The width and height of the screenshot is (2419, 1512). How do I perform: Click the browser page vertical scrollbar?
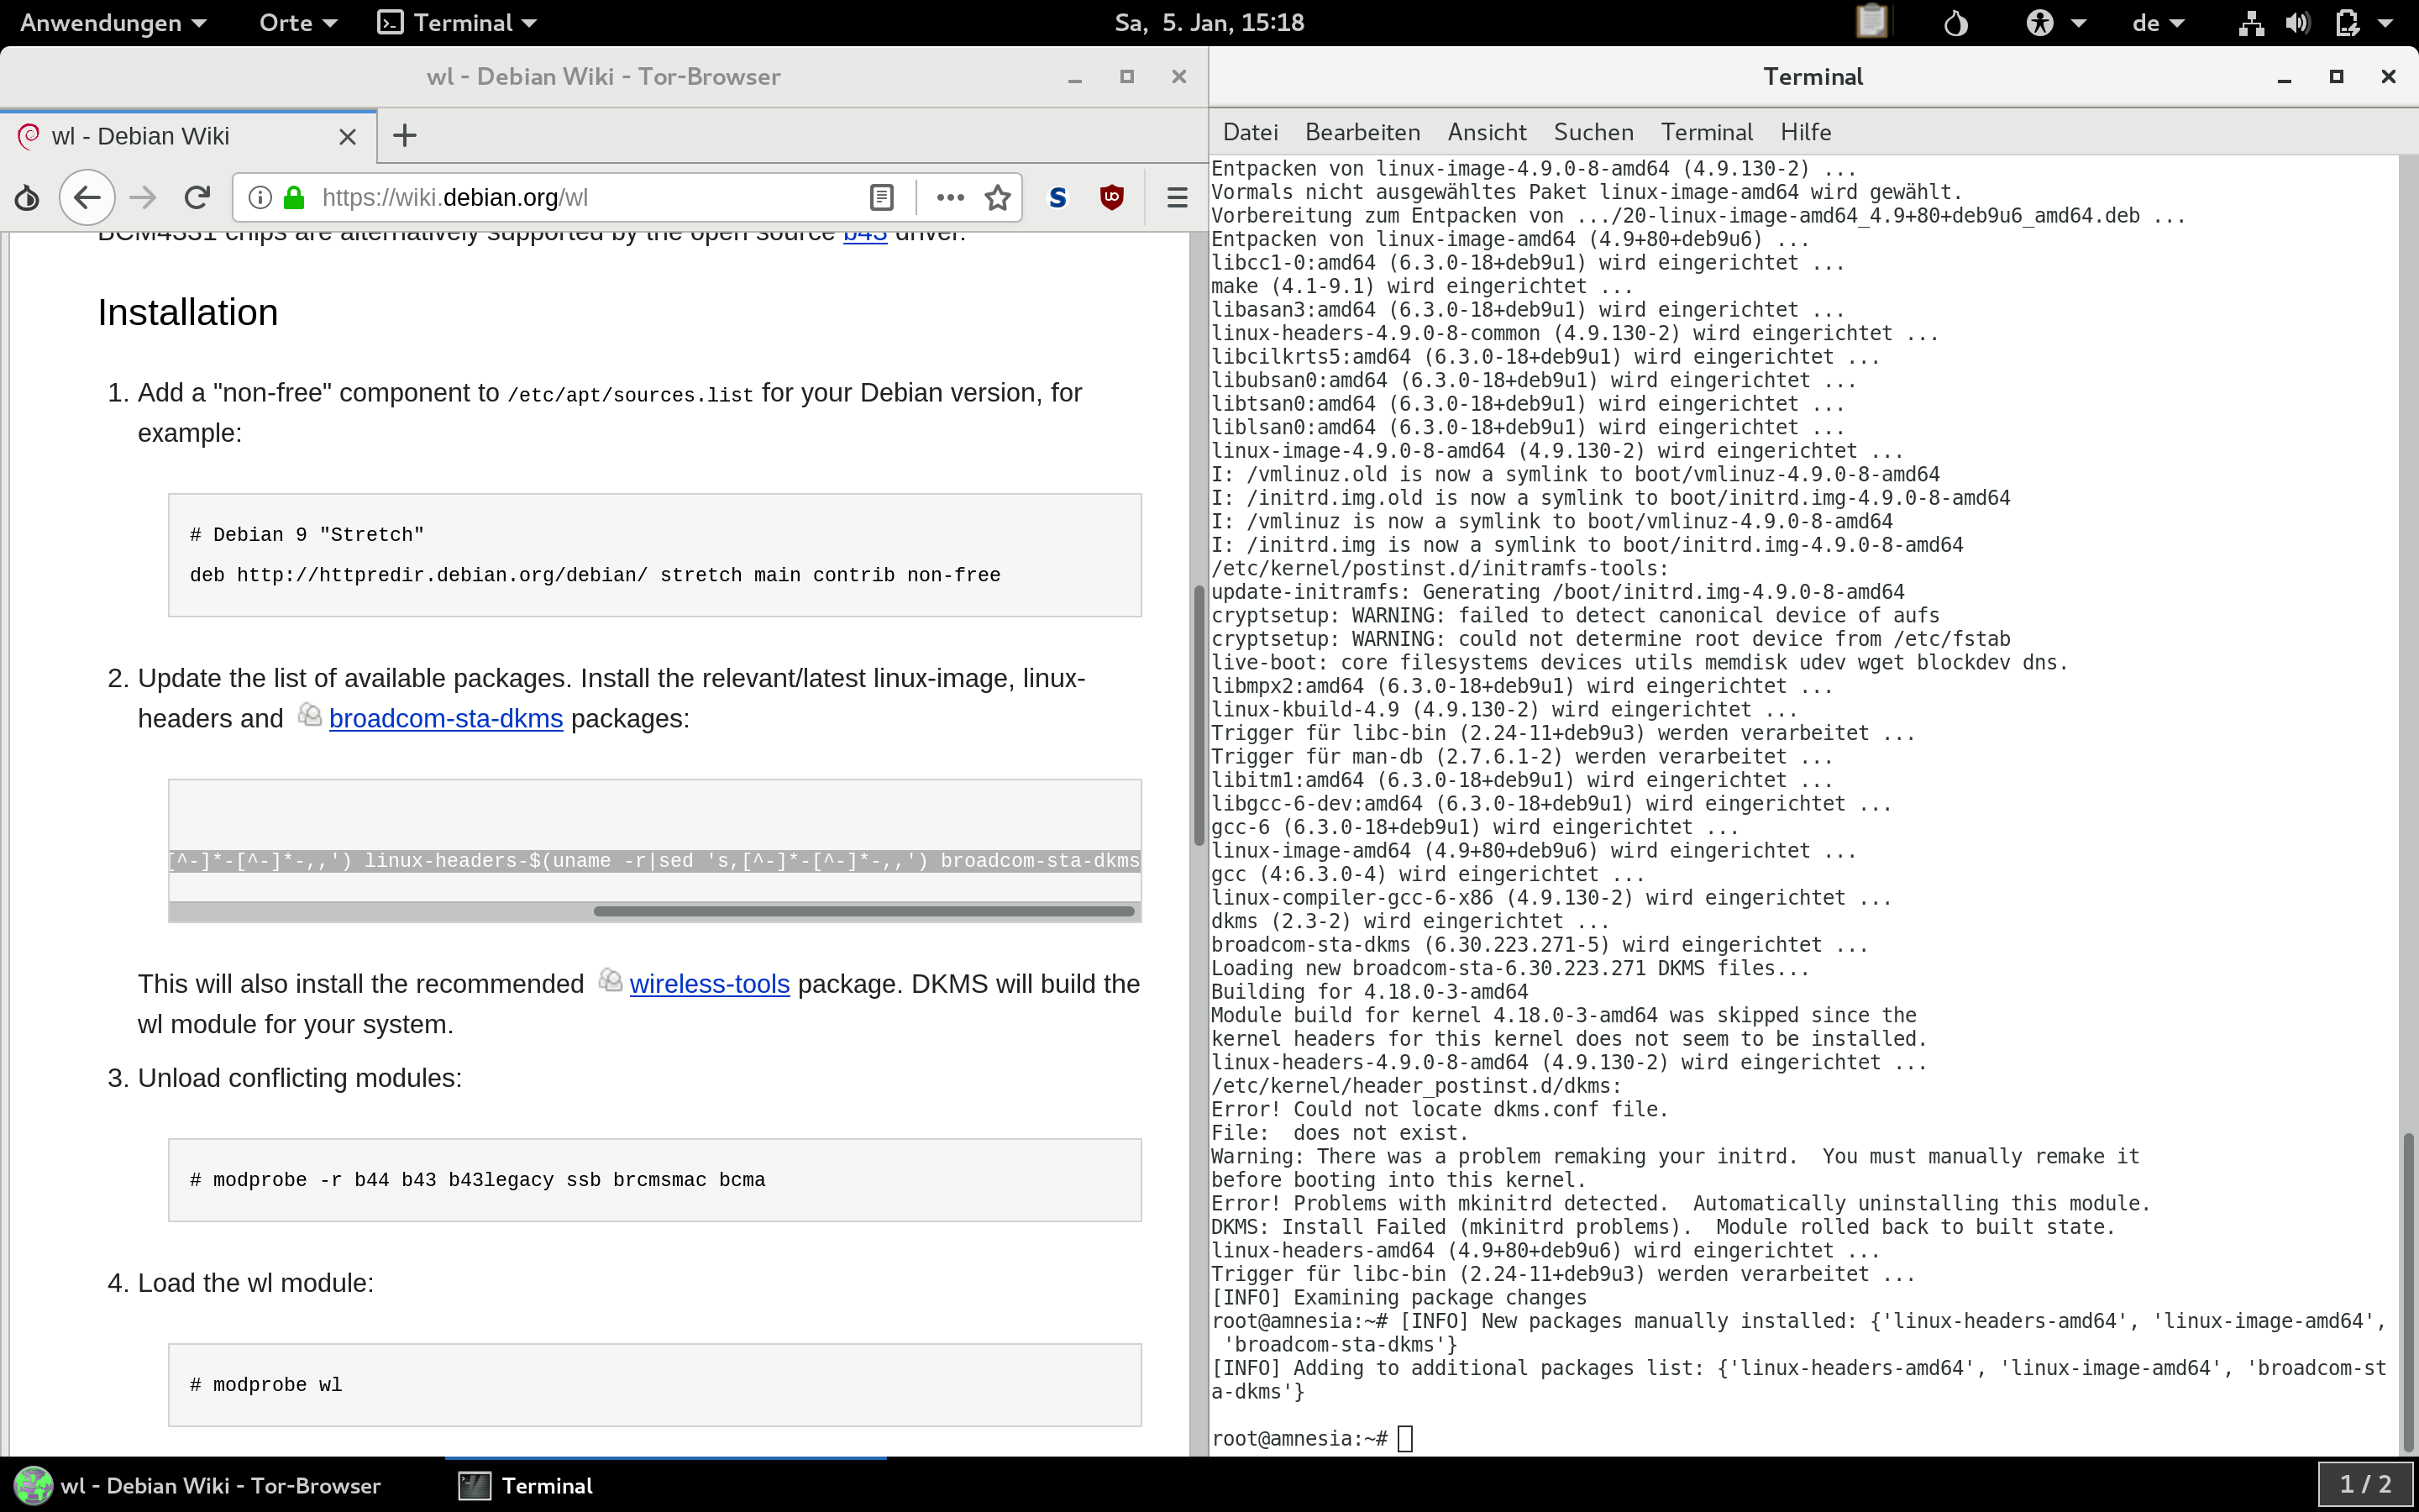pyautogui.click(x=1199, y=715)
